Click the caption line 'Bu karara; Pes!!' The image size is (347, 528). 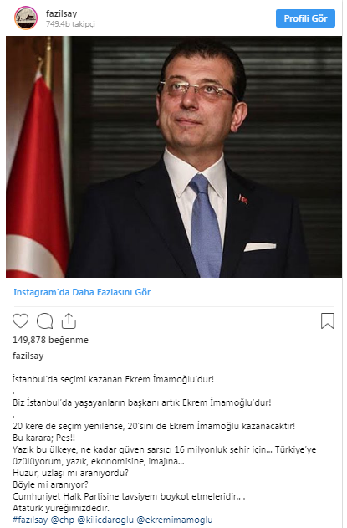point(43,438)
